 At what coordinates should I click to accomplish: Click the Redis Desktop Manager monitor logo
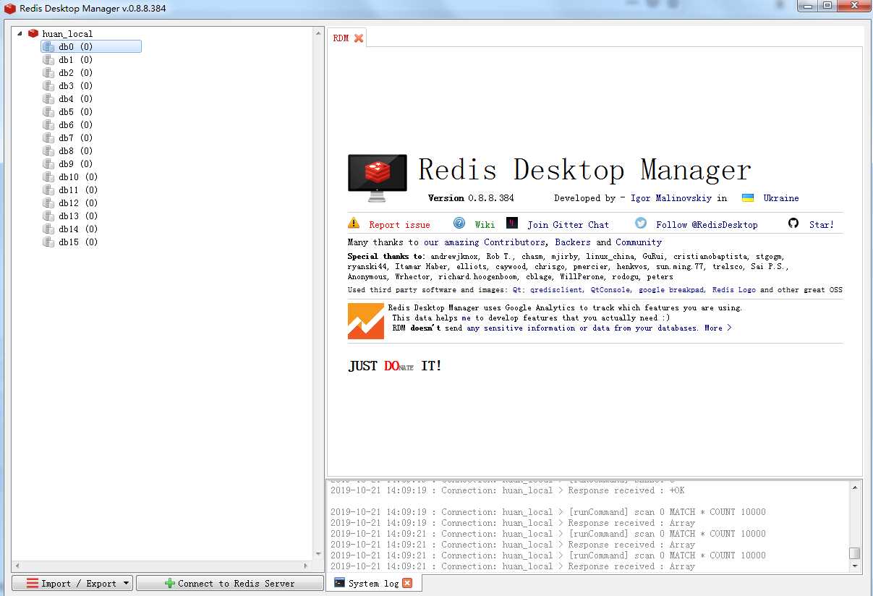point(377,178)
